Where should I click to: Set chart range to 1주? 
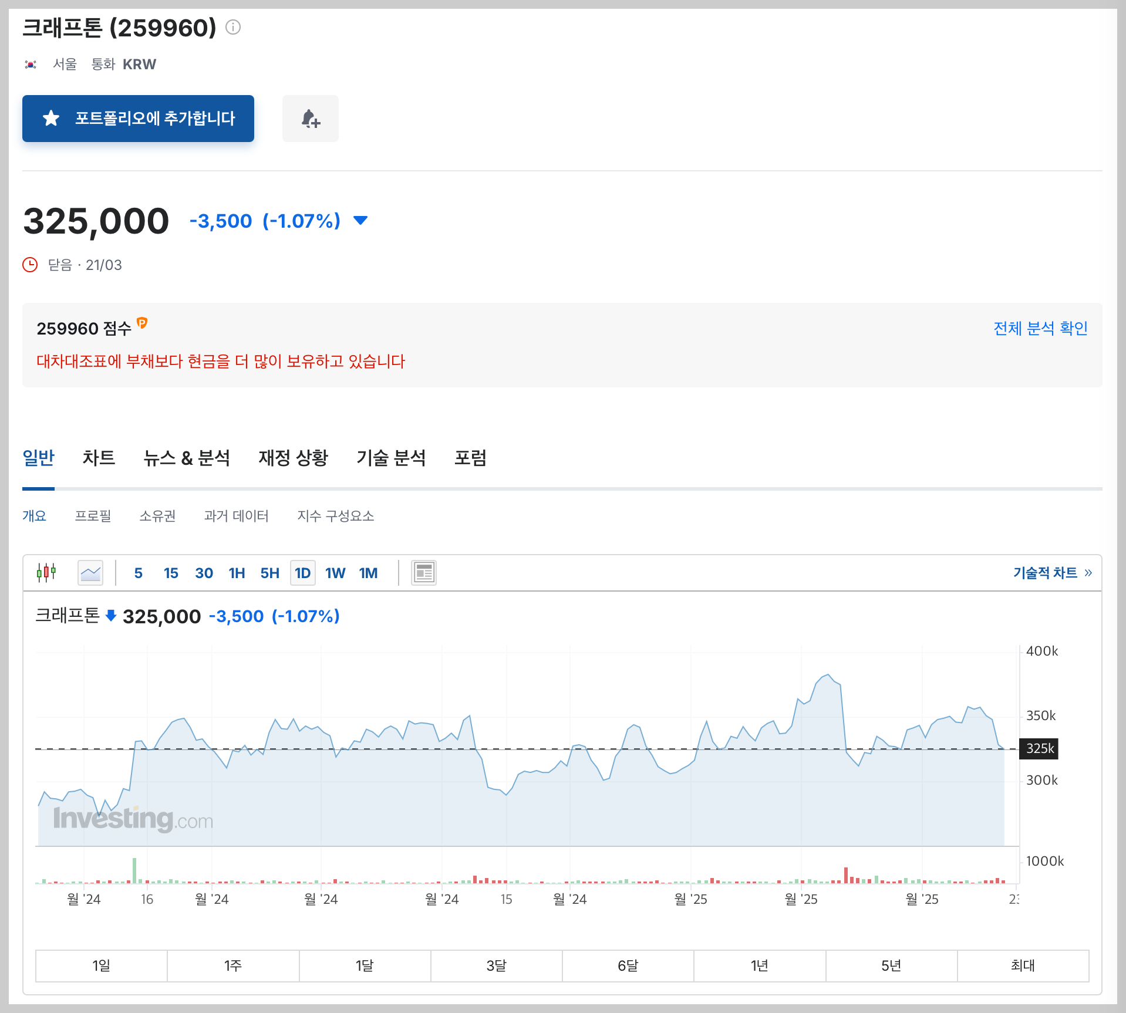pos(233,965)
